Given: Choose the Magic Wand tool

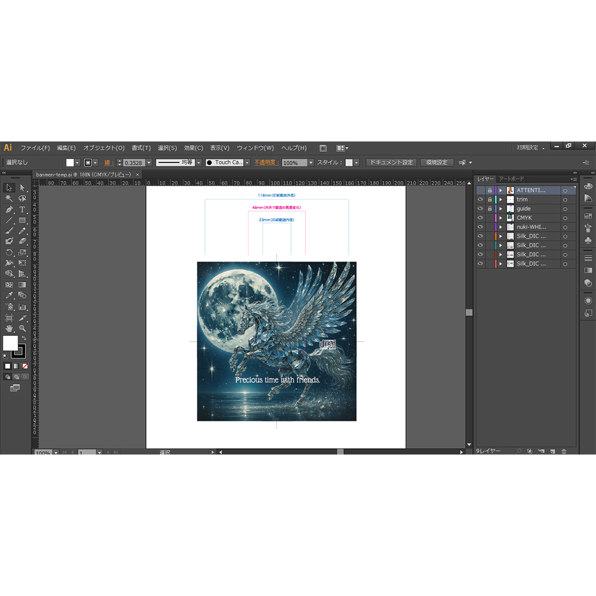Looking at the screenshot, I should (x=9, y=198).
